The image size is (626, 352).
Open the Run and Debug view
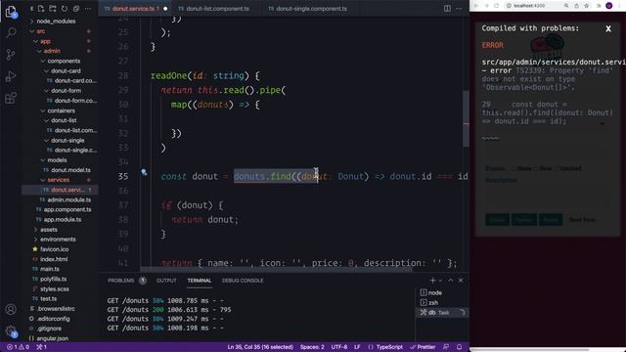pos(11,76)
